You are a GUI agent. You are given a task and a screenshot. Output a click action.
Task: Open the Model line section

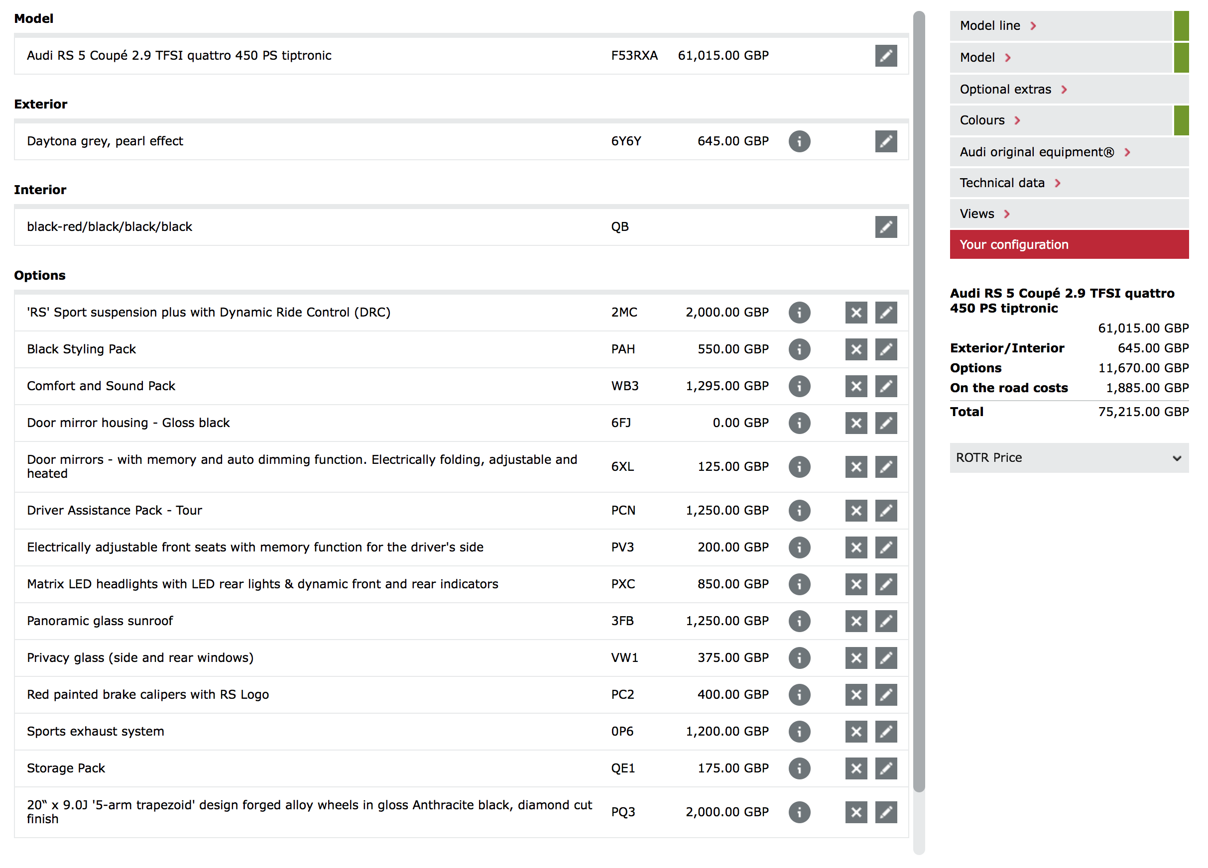(1069, 25)
